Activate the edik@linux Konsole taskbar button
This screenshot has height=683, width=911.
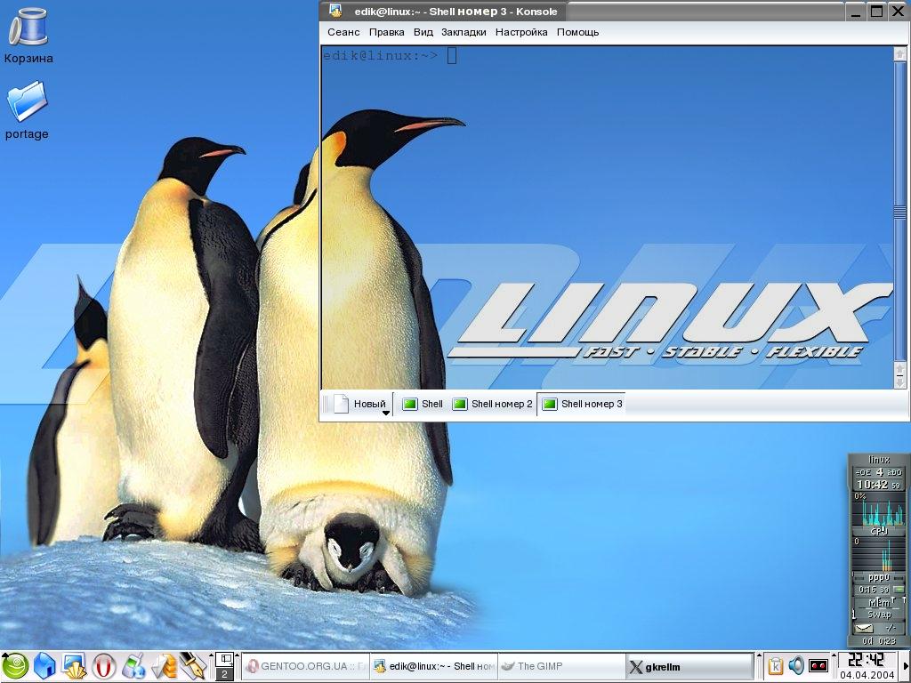(434, 666)
